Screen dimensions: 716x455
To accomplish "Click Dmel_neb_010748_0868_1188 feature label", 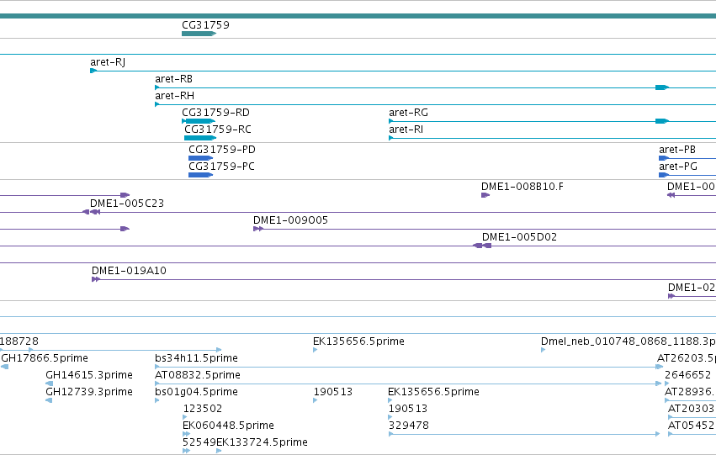I will point(628,341).
